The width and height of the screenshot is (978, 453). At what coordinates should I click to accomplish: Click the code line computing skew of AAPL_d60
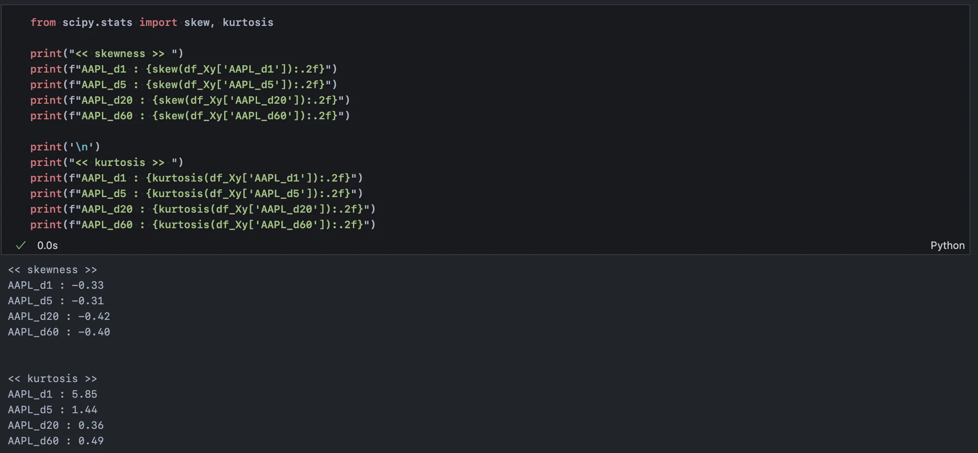190,116
